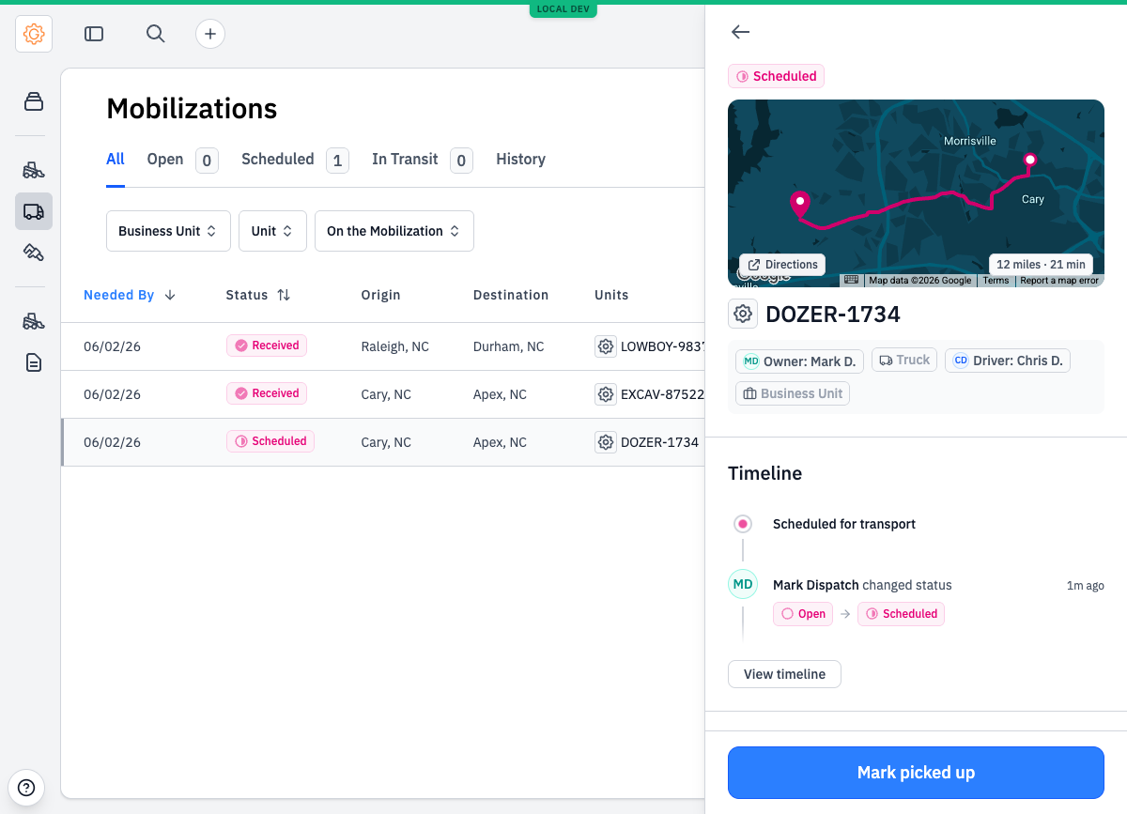Click Units column header
The image size is (1127, 814).
(x=611, y=295)
